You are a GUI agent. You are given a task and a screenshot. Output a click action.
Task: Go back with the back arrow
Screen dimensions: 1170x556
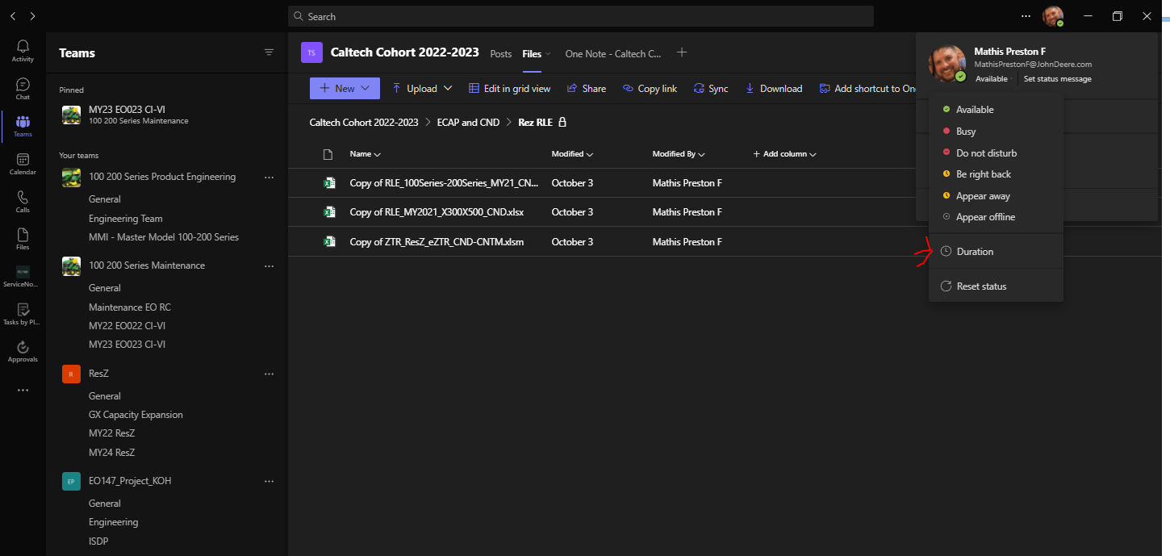coord(13,16)
